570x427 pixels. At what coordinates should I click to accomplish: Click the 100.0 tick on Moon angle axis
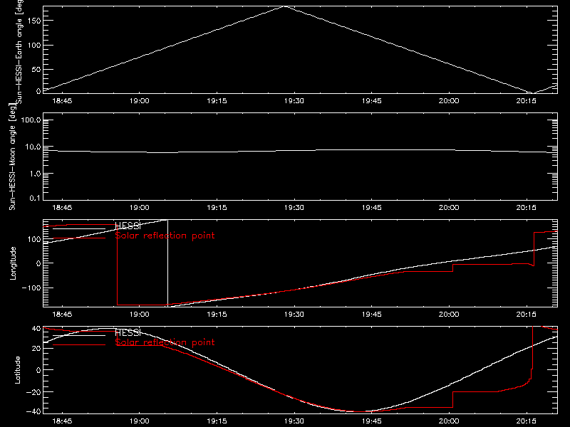[x=31, y=120]
